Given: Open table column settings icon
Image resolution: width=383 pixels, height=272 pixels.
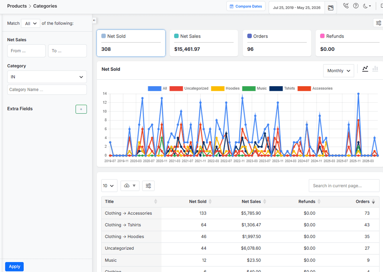Looking at the screenshot, I should pos(148,186).
